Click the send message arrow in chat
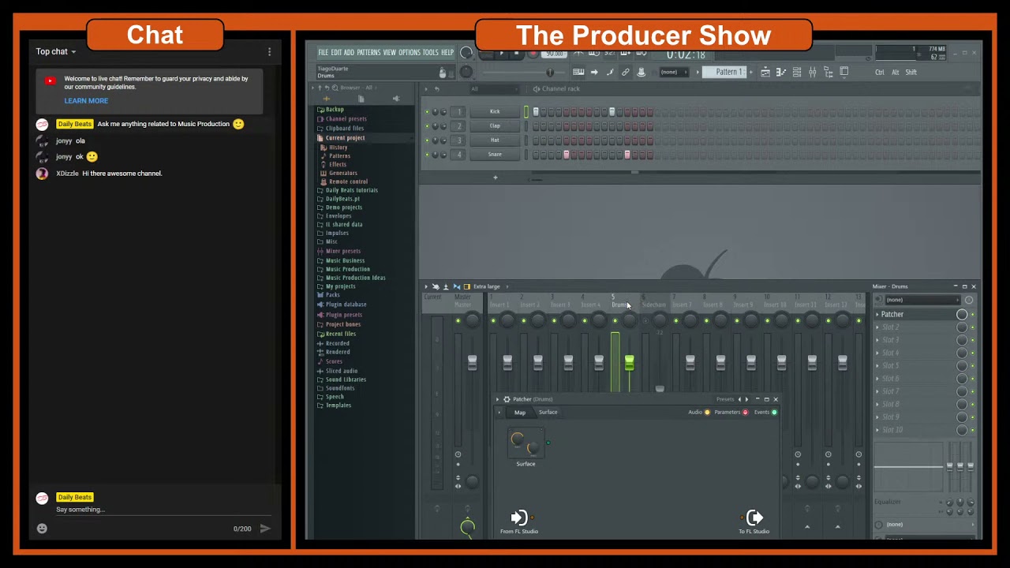Viewport: 1010px width, 568px height. click(265, 529)
